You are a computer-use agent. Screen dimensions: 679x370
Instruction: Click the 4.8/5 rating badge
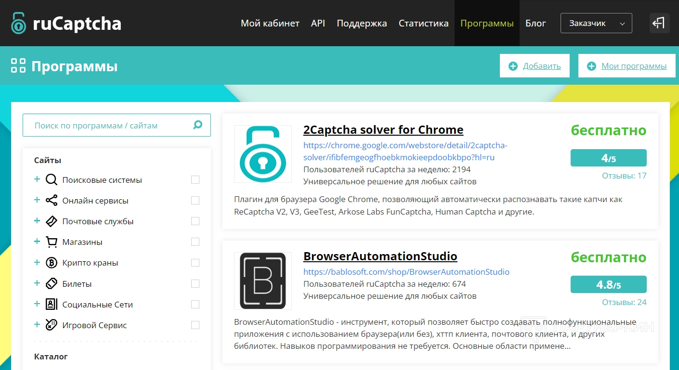[609, 284]
